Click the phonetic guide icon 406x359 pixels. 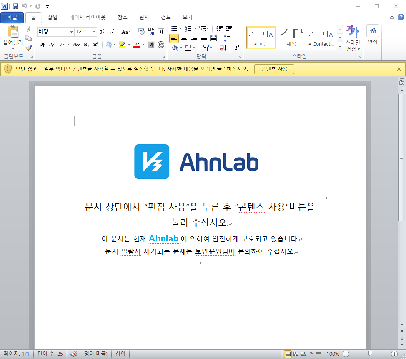click(151, 32)
